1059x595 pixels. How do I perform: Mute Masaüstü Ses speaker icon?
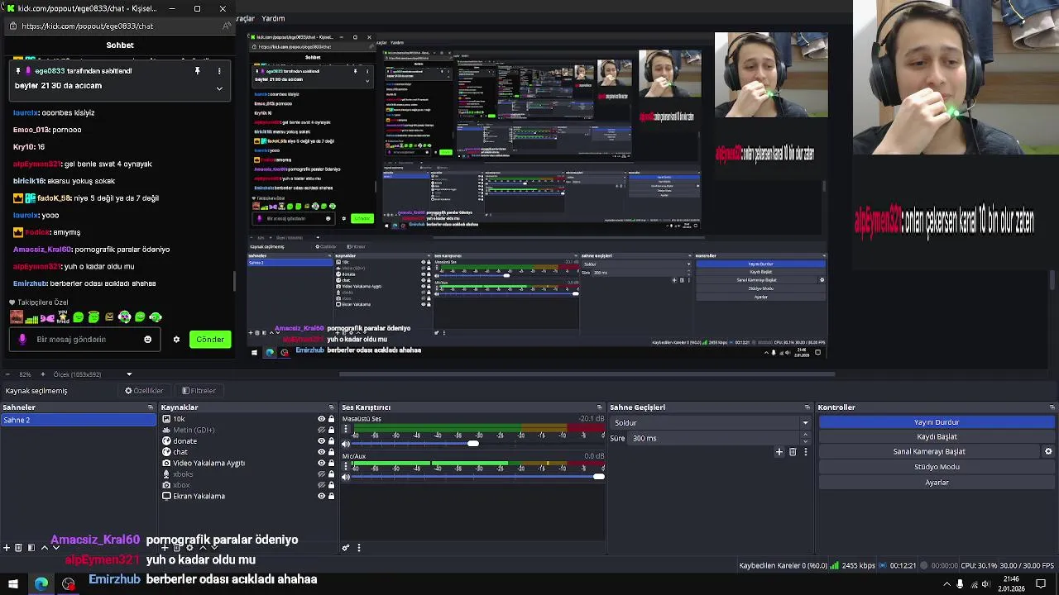[346, 444]
